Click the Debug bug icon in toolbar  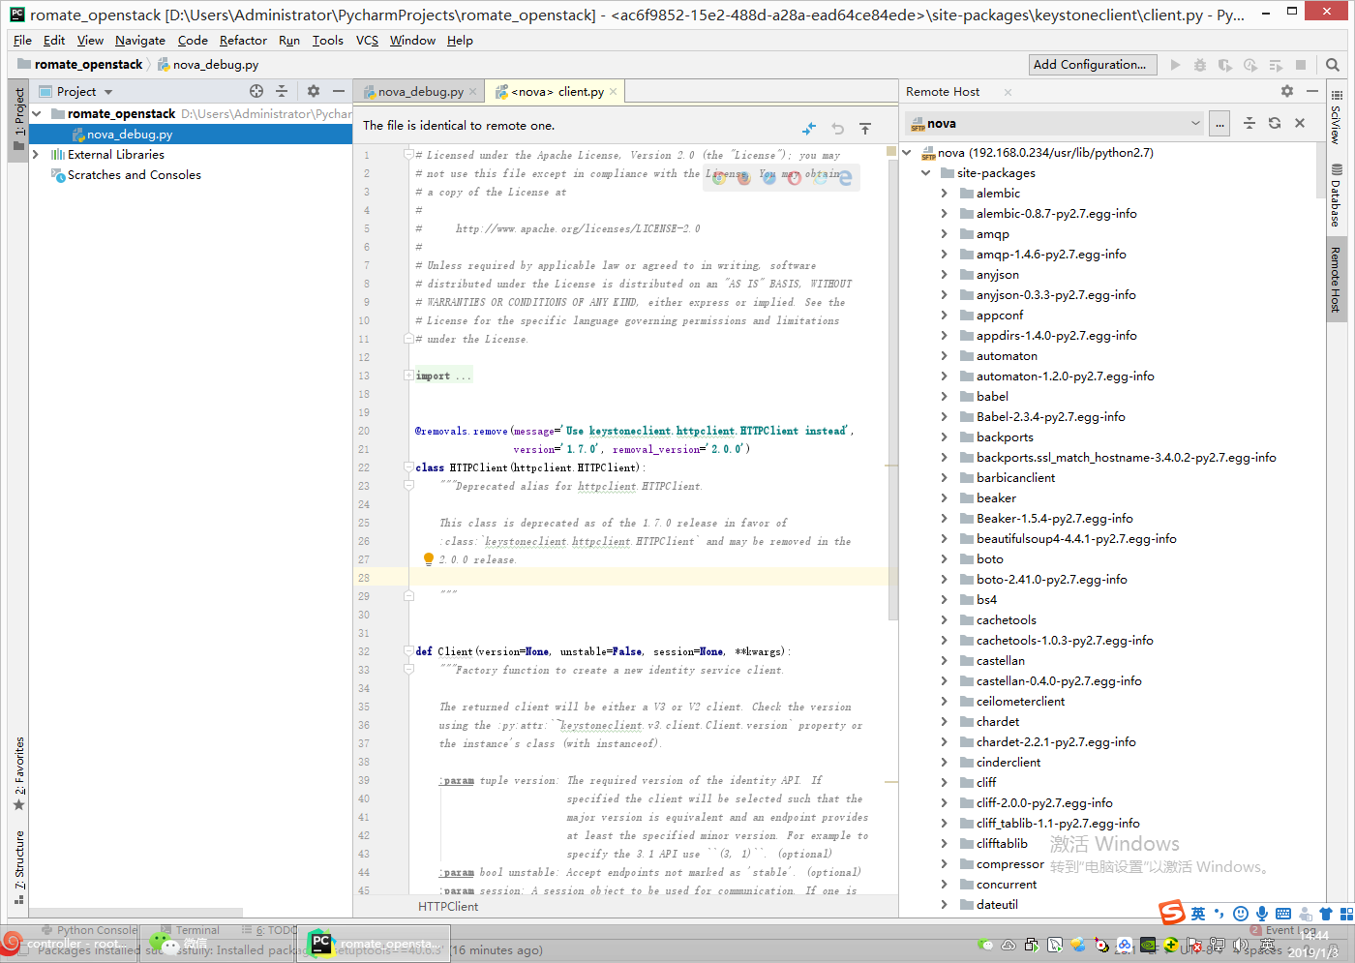(1200, 65)
